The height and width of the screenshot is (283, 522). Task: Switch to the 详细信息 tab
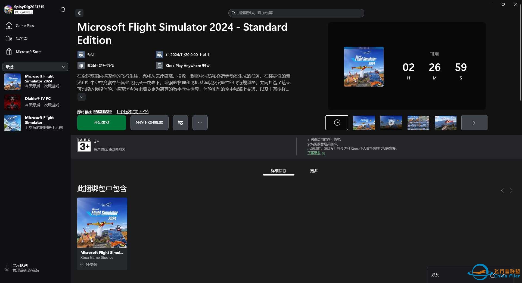(x=279, y=171)
